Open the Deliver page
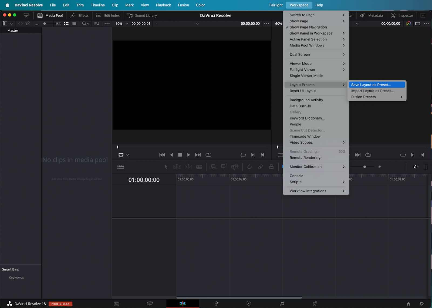Viewport: 432px width, 308px height. 315,303
